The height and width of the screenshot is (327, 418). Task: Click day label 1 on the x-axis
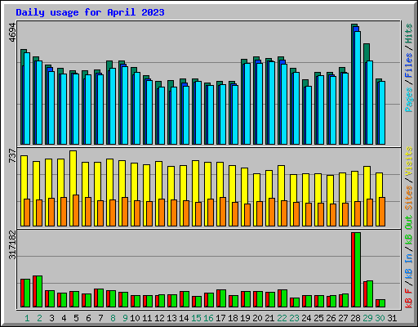(x=27, y=318)
